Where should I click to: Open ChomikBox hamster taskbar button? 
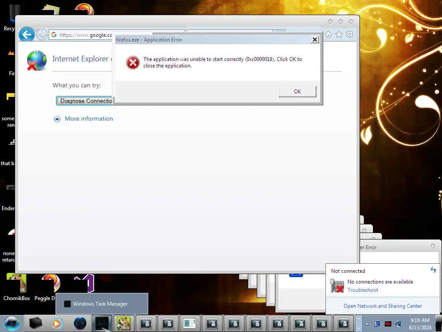[124, 323]
